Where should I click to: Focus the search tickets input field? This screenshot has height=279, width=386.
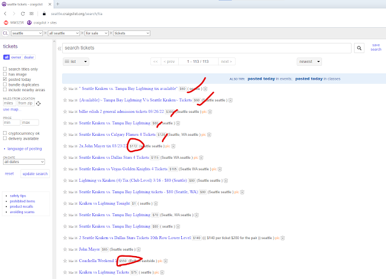207,48
